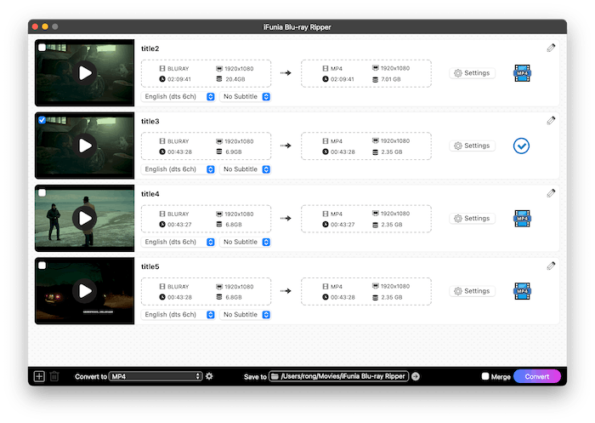Open title2 English audio track dropdown
Screen dimensions: 595x423
point(178,97)
